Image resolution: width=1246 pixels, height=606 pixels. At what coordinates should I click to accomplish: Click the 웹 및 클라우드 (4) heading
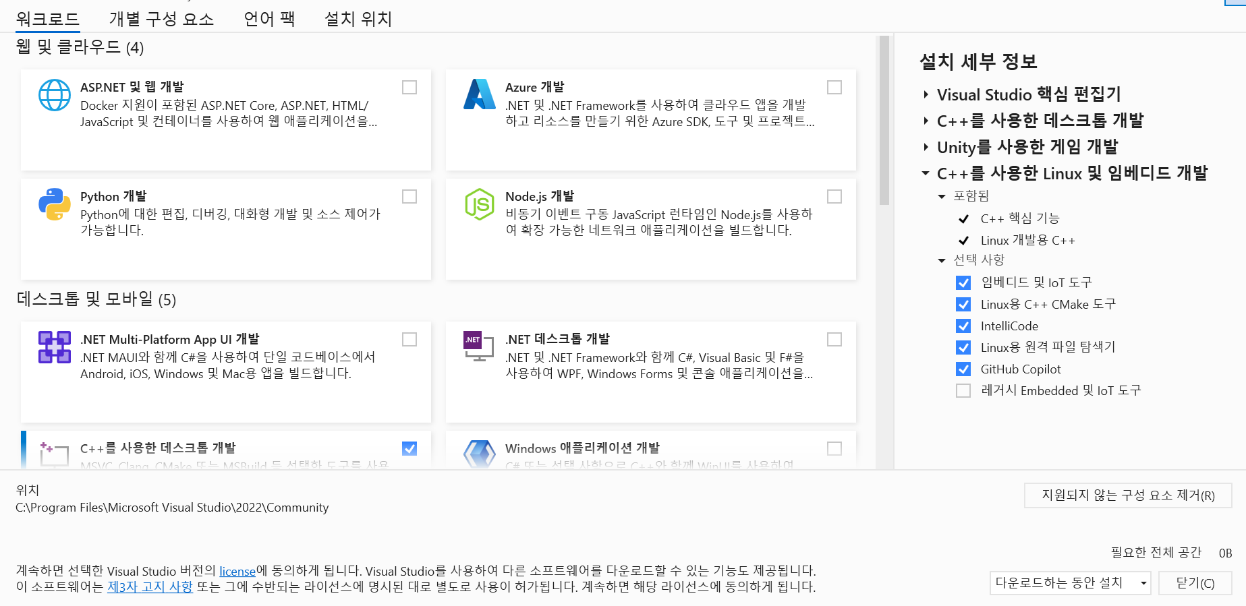click(x=80, y=47)
